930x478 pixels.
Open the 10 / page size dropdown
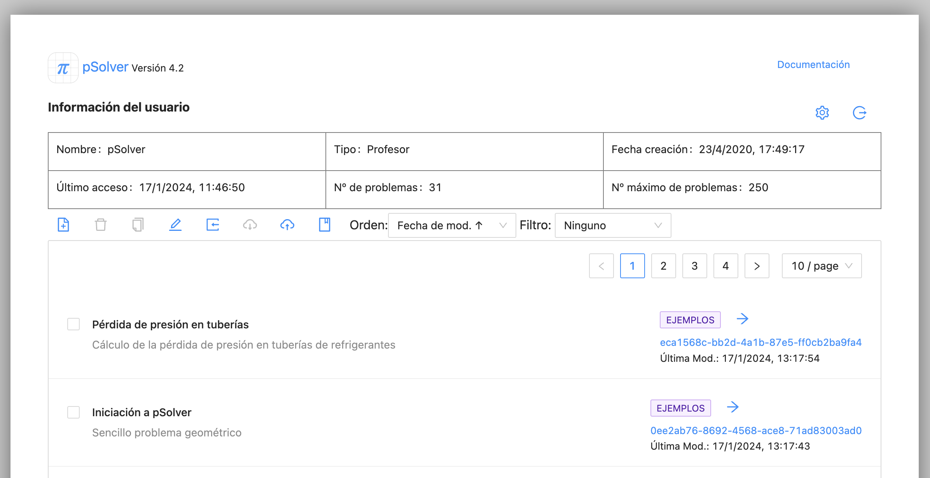coord(822,266)
